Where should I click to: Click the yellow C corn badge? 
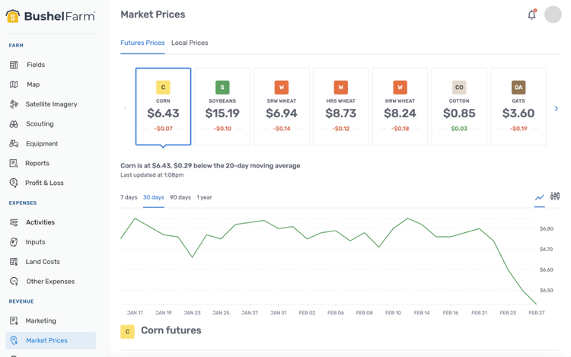tap(163, 88)
